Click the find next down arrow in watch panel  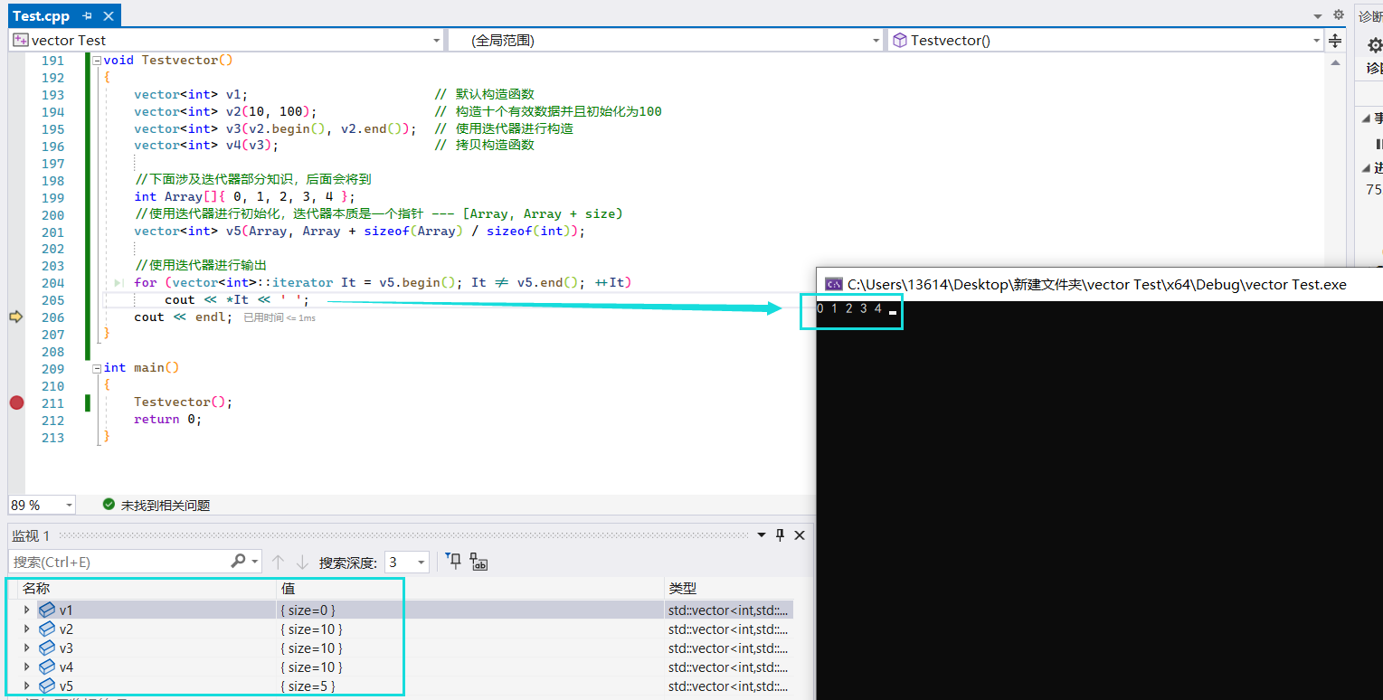302,562
